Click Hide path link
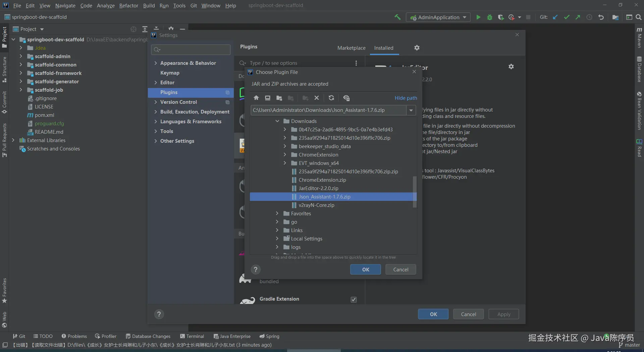Image resolution: width=644 pixels, height=352 pixels. coord(406,98)
